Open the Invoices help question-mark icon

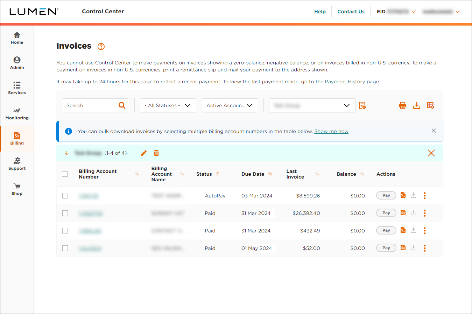(x=101, y=47)
